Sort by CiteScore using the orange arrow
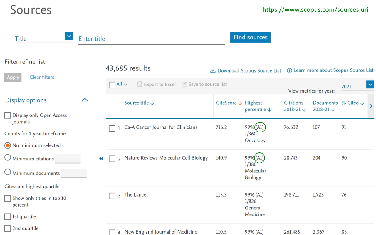 240,103
